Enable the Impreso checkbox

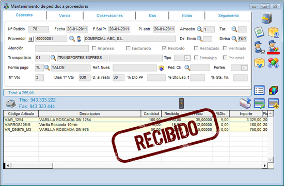coord(94,48)
